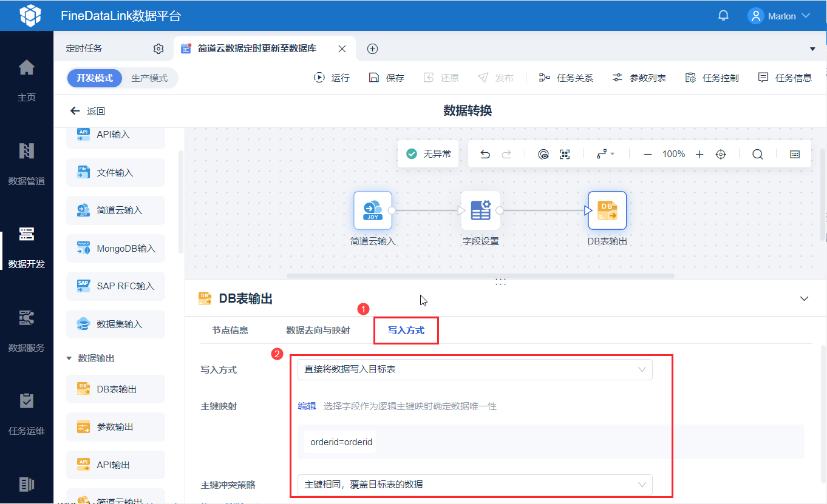The height and width of the screenshot is (504, 827).
Task: Click the orderid=orderid mapping entry
Action: 341,442
